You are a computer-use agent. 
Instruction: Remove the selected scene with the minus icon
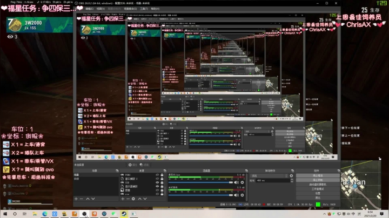[82, 199]
